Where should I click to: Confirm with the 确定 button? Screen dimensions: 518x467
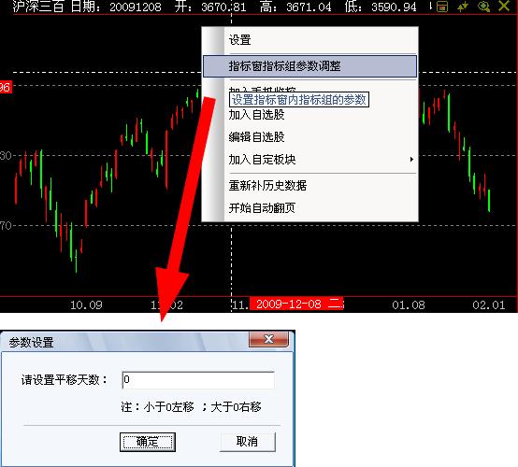148,442
